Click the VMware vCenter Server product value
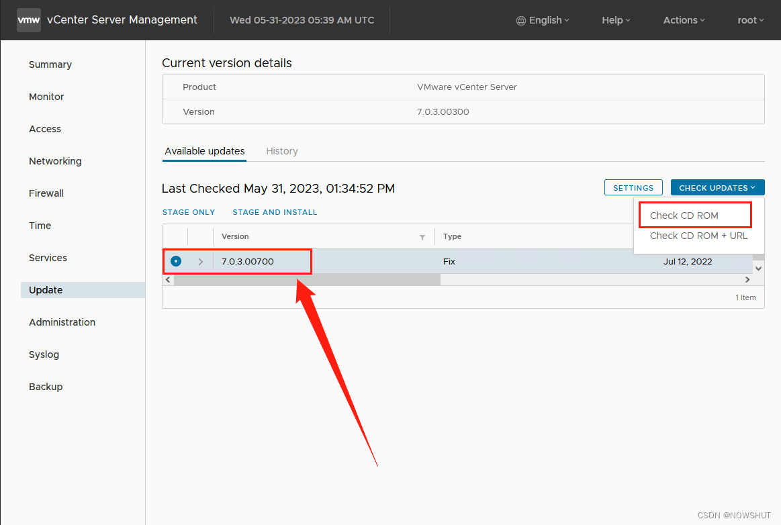 (467, 87)
